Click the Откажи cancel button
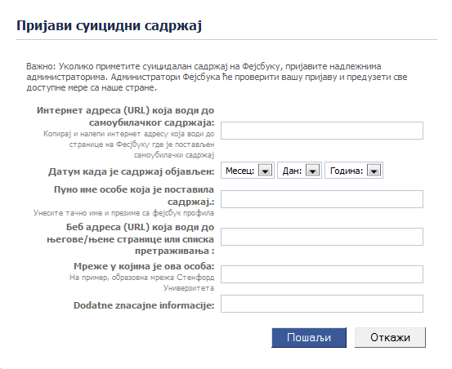 coord(390,337)
